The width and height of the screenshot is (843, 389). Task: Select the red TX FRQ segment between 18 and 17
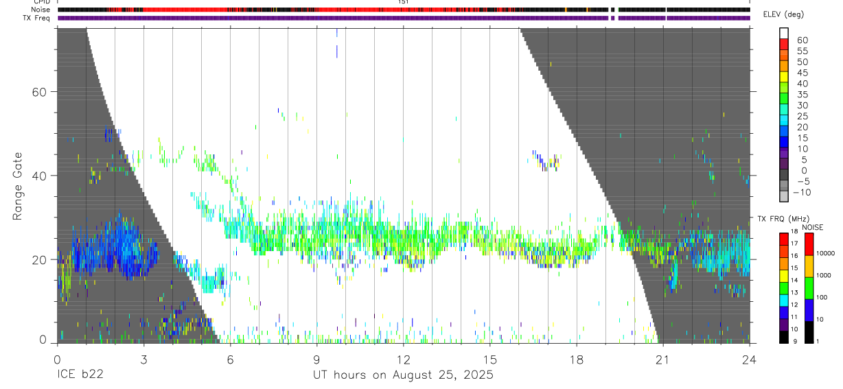tap(783, 238)
